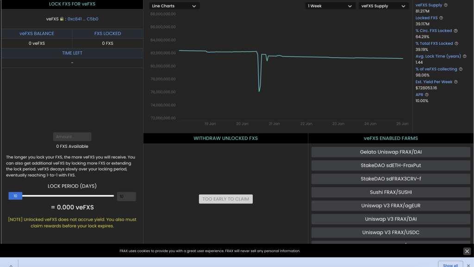This screenshot has width=474, height=267.
Task: Open StakeDAO sdFRAX3CRV-f farm
Action: [x=391, y=179]
